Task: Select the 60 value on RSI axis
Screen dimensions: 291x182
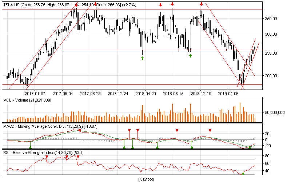Action: tap(267, 163)
